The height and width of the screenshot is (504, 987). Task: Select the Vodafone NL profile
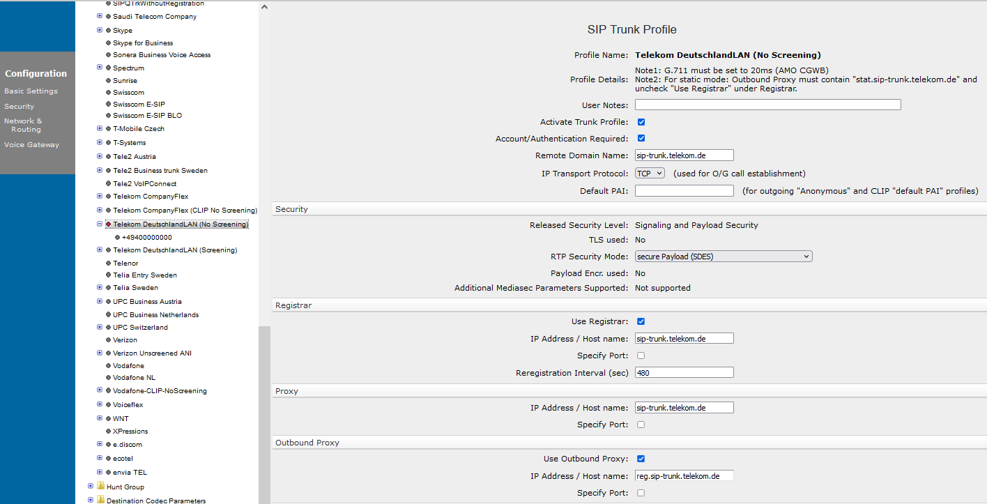(x=134, y=378)
